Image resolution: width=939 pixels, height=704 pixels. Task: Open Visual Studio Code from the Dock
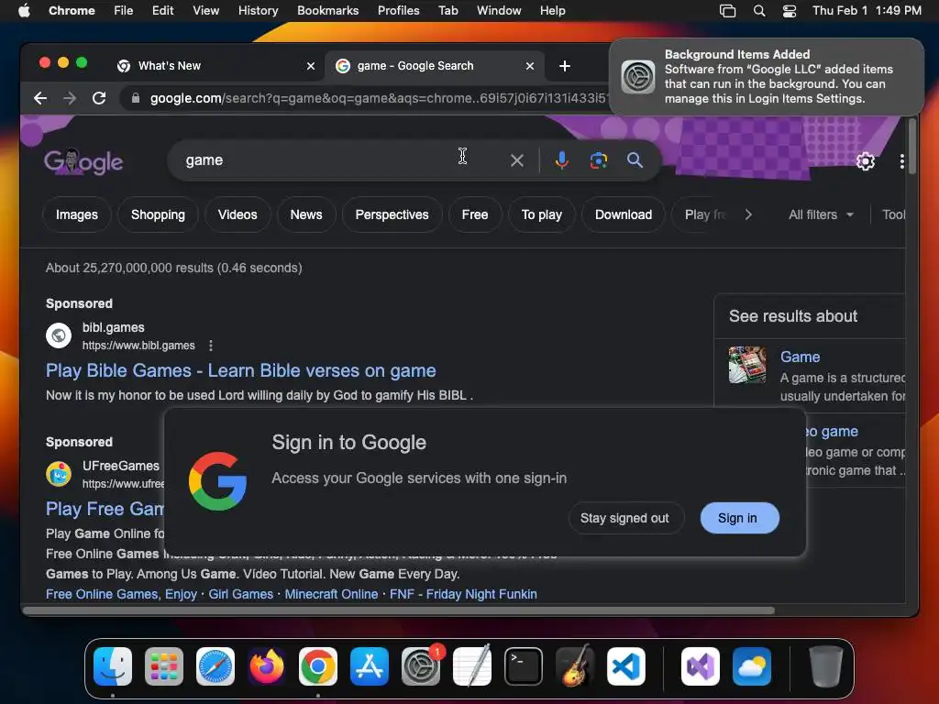(625, 666)
